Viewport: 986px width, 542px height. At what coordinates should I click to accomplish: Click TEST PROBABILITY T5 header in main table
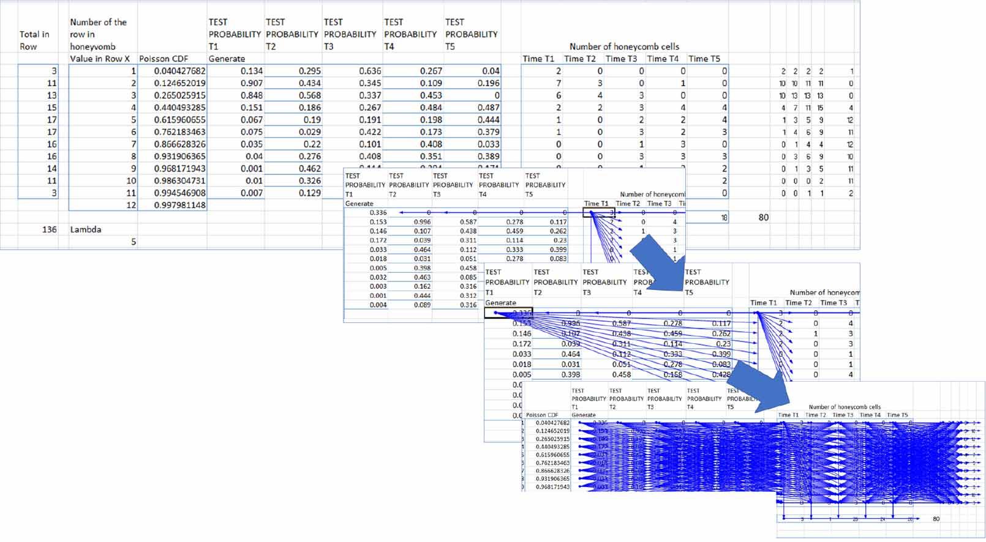(471, 34)
